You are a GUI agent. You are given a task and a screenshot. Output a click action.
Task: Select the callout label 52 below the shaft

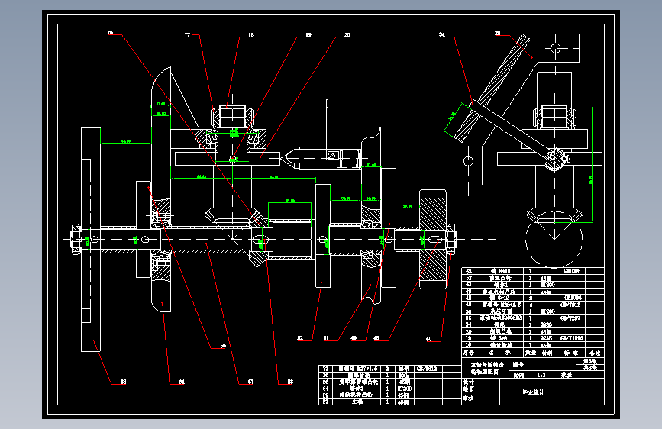tap(300, 338)
